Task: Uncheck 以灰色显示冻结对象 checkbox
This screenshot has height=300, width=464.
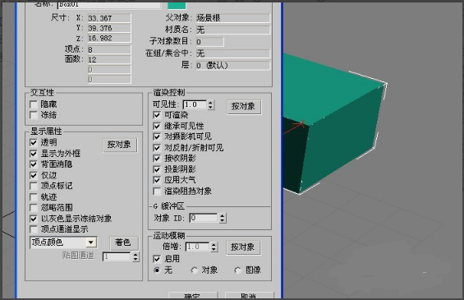Action: click(x=34, y=219)
